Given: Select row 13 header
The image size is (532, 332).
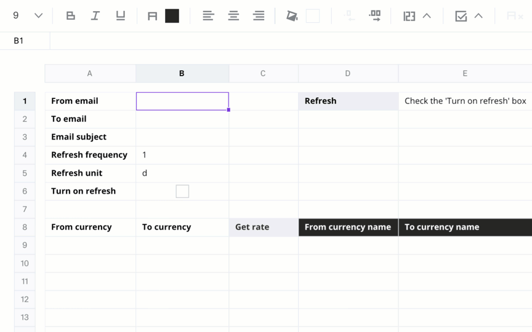Looking at the screenshot, I should [25, 317].
